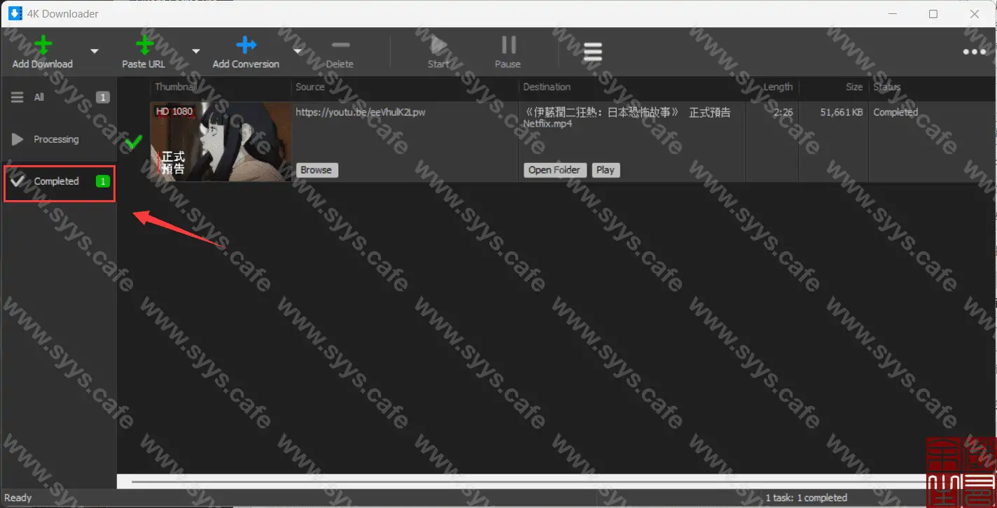Sort by the Size column header
Screen dimensions: 997x508
853,87
